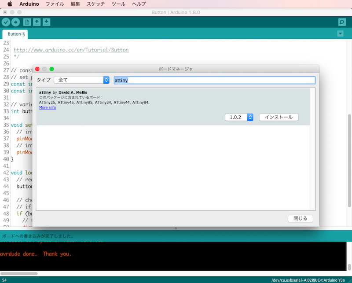The height and width of the screenshot is (283, 352).
Task: Click the ボードマネージャ dialog title bar
Action: pos(176,69)
